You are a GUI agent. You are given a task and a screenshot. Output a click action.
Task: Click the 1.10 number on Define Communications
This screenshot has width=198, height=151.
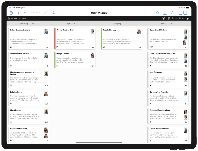46,48
